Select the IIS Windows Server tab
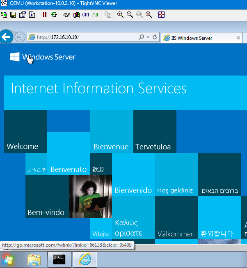Screen dimensions: 247x268 [x=197, y=38]
